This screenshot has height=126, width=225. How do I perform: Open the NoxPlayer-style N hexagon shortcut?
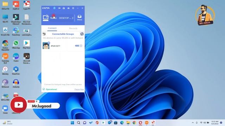click(16, 70)
